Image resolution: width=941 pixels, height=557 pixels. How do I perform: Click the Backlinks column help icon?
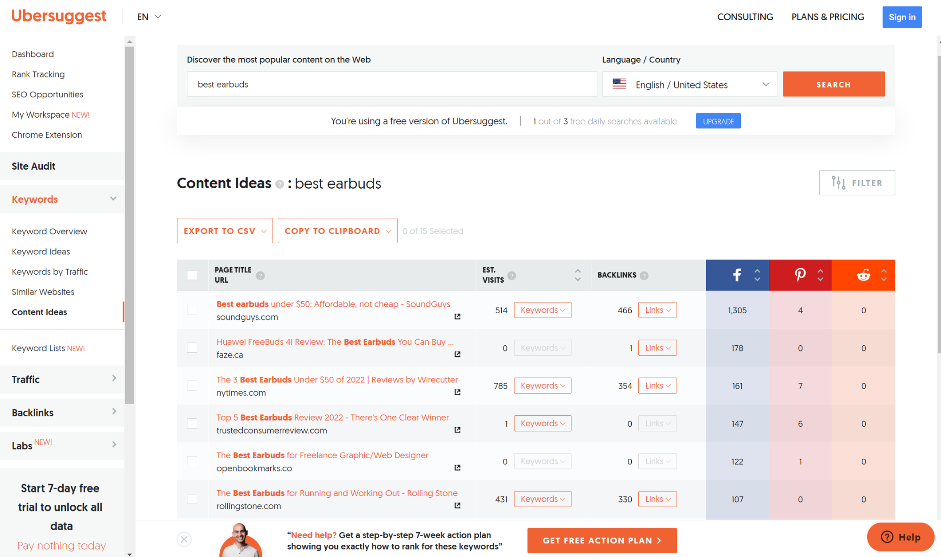644,275
